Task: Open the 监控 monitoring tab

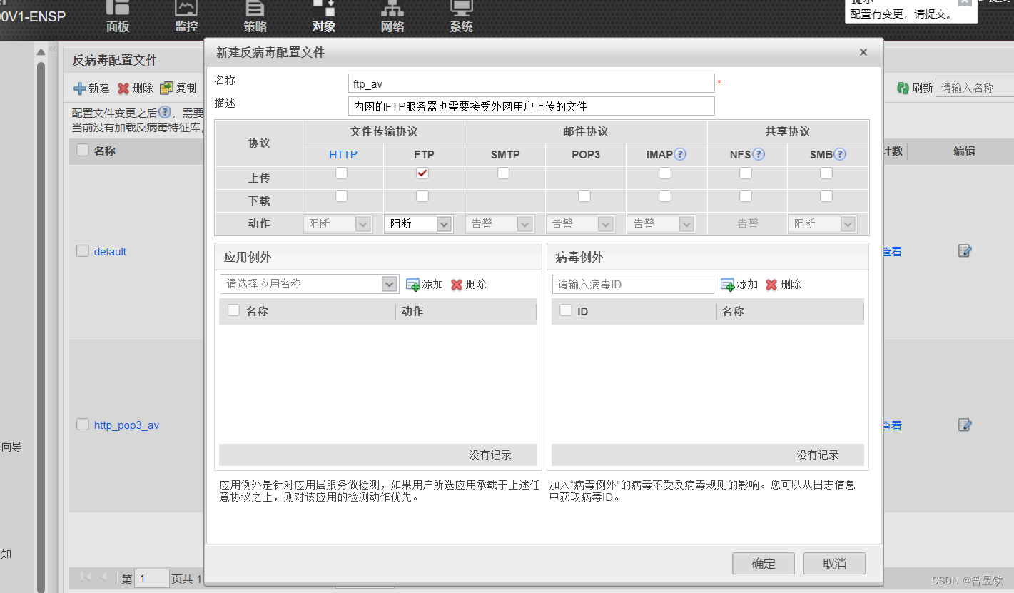Action: (x=186, y=16)
